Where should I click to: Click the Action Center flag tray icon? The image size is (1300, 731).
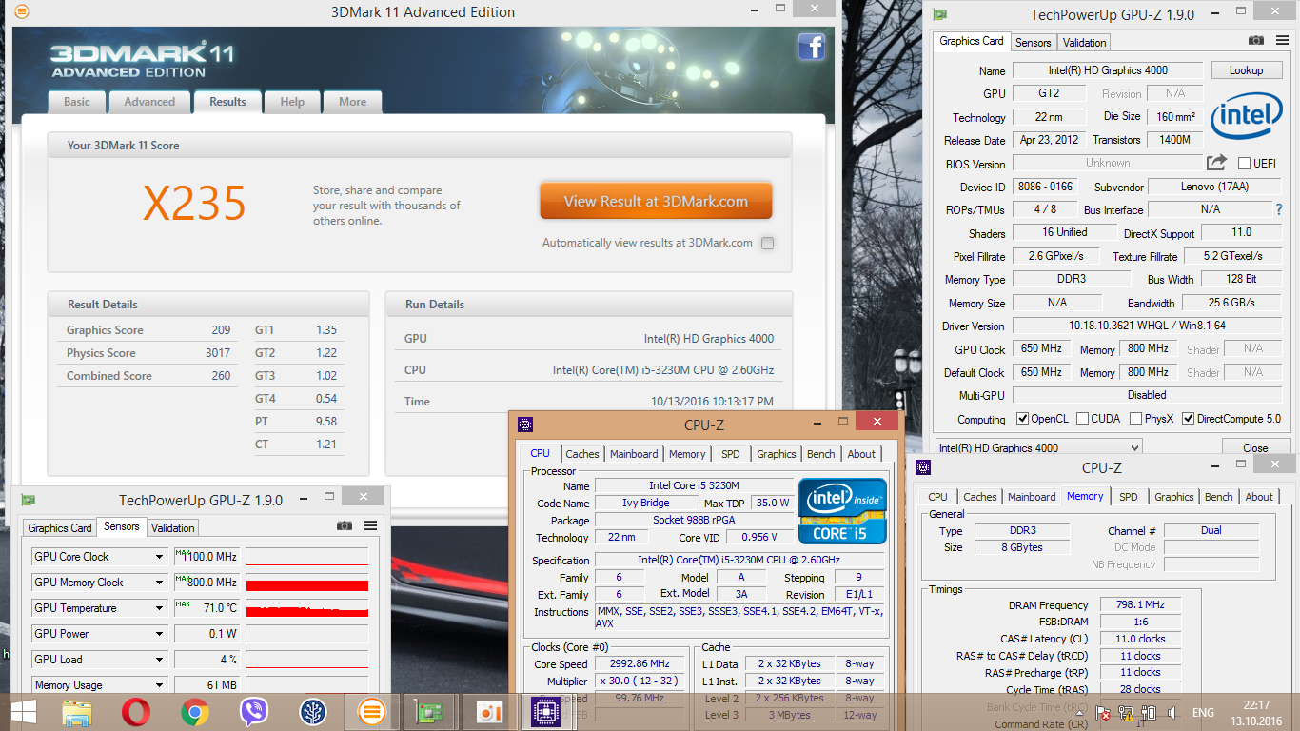[1105, 713]
